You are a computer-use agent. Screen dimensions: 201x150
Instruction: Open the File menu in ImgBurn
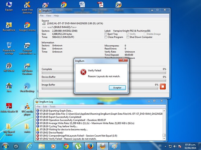tap(42, 16)
